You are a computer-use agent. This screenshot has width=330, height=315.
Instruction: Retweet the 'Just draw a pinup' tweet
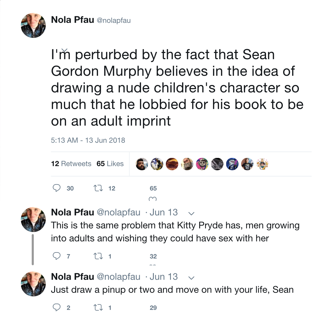coord(98,308)
